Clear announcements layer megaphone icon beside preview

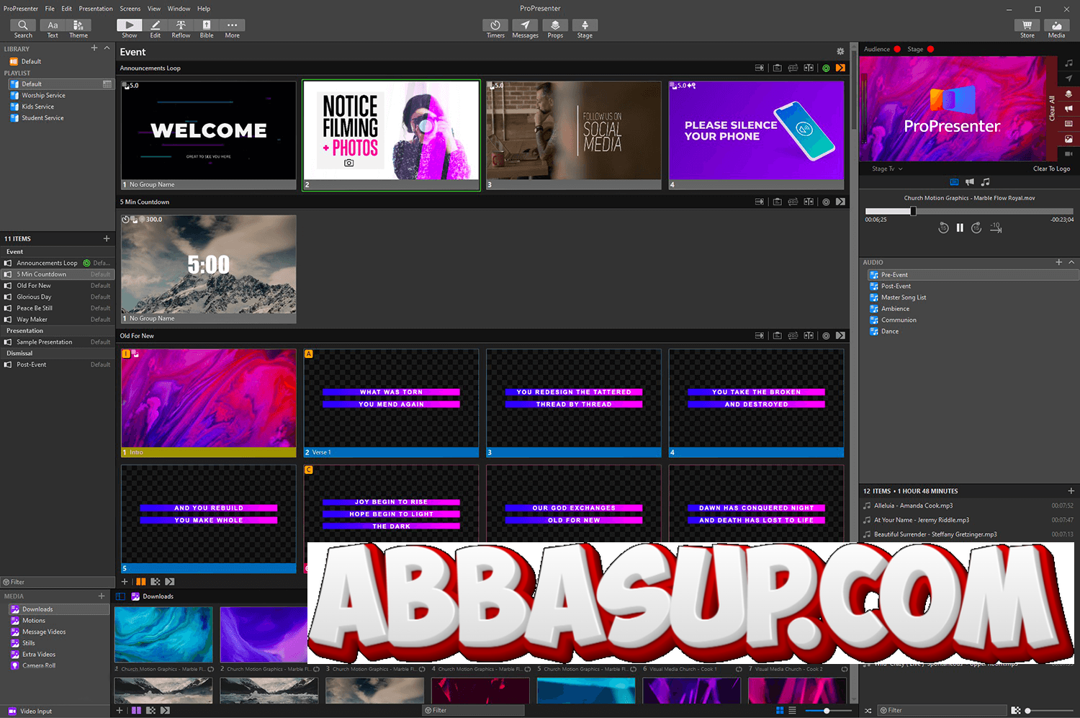click(1068, 109)
